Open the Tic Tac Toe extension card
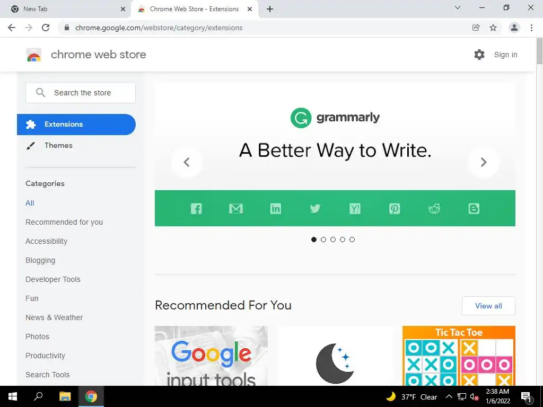Image resolution: width=543 pixels, height=407 pixels. coord(459,356)
